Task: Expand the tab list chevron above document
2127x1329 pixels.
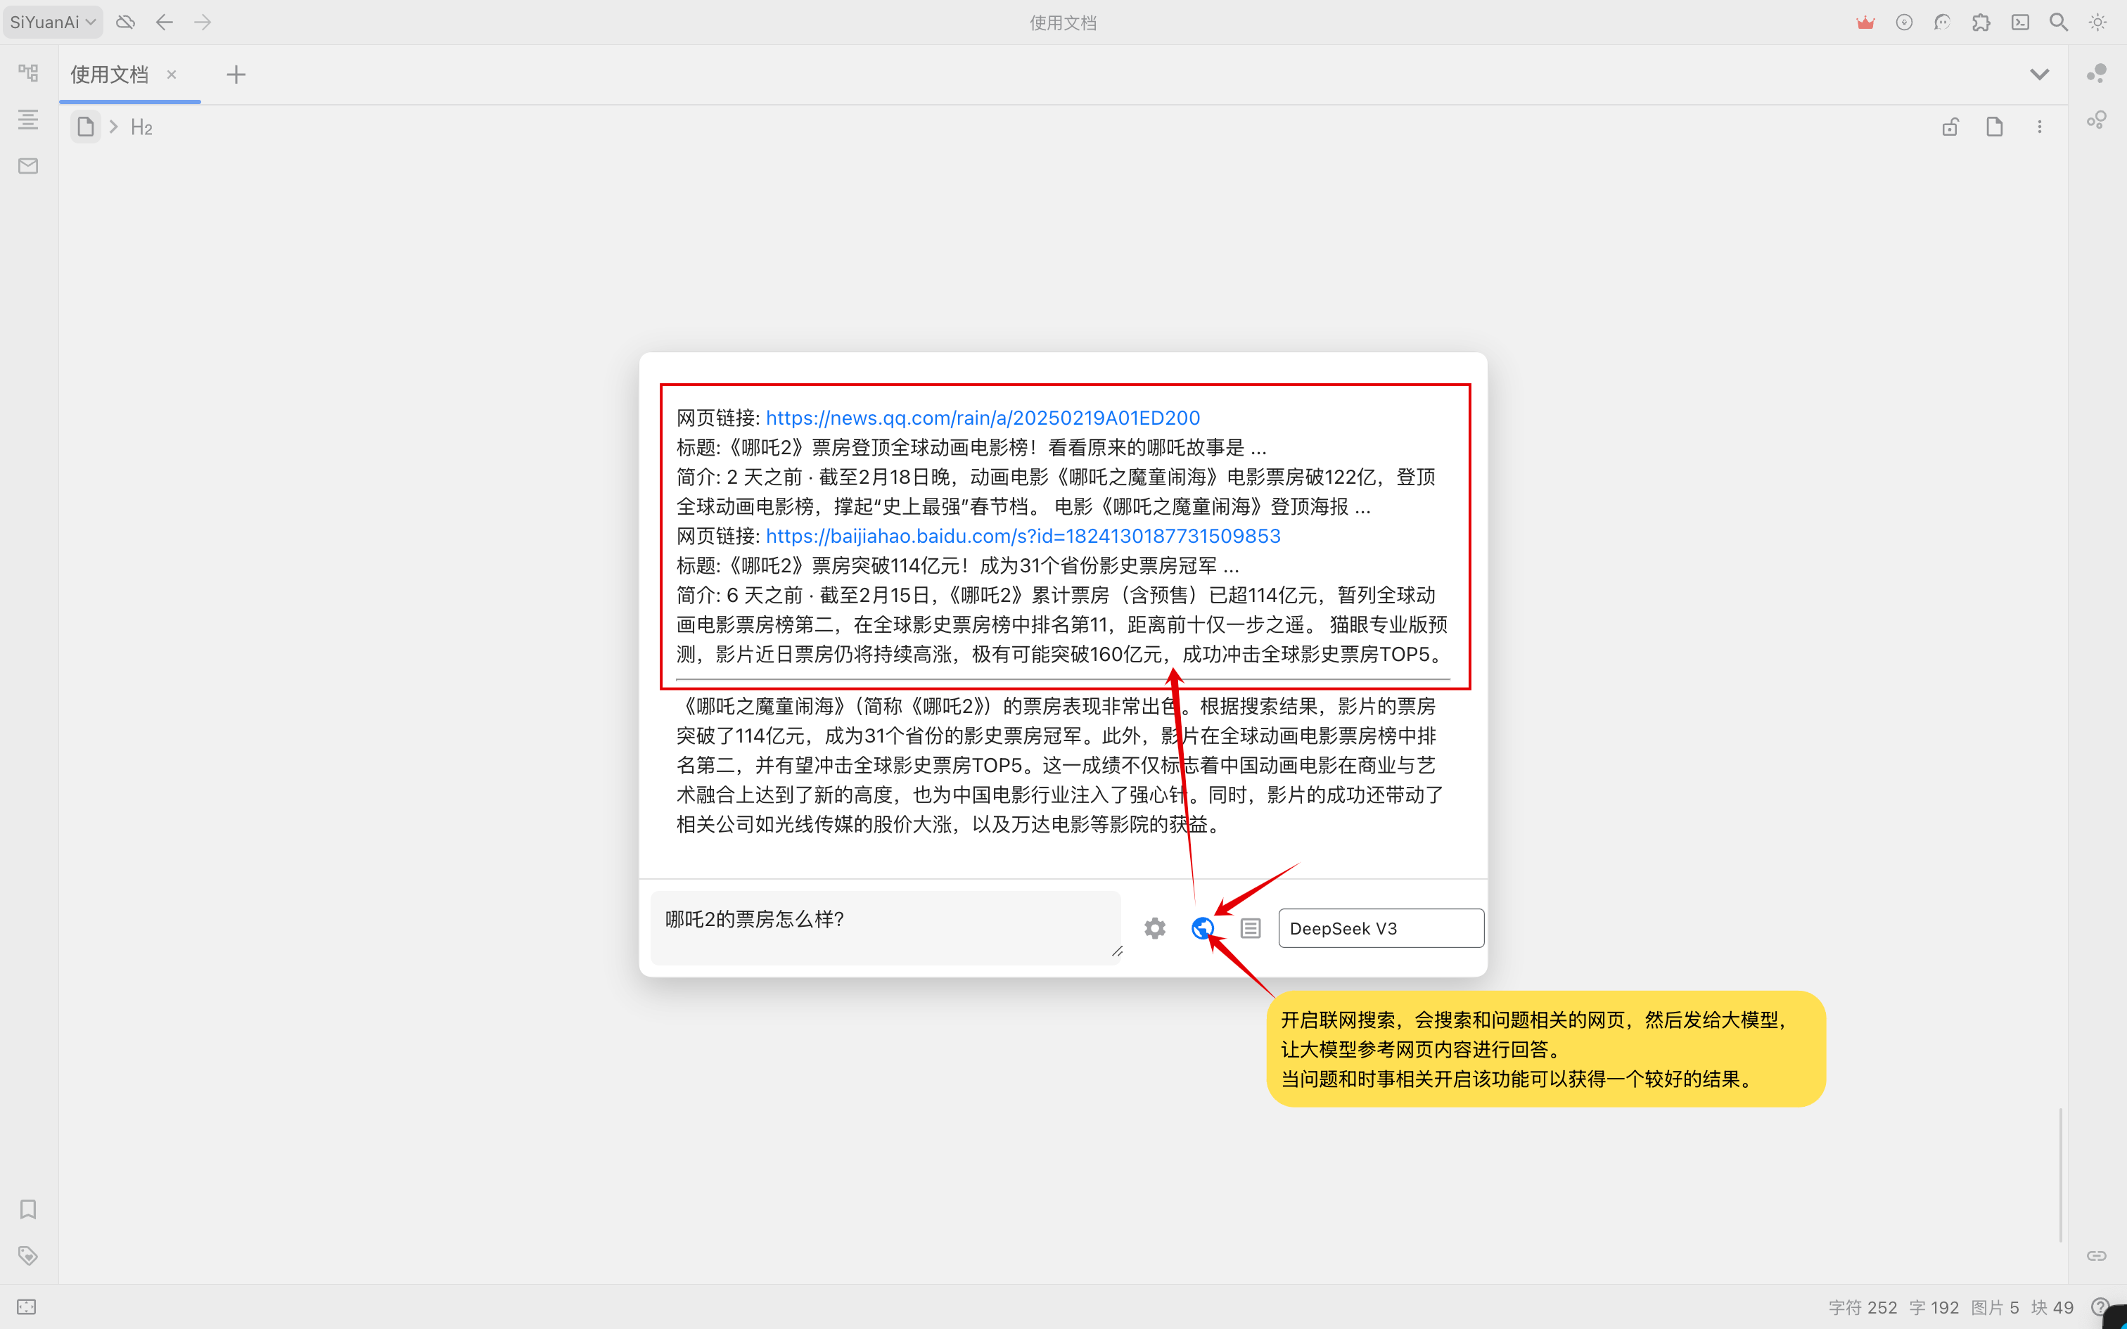Action: pyautogui.click(x=2039, y=74)
